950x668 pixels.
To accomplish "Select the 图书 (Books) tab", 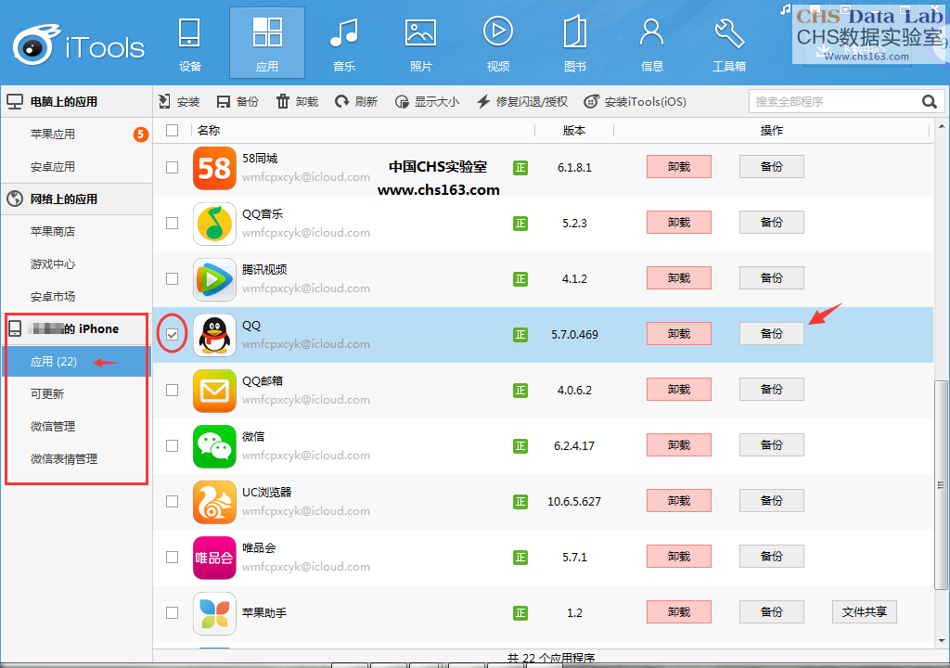I will [x=575, y=44].
